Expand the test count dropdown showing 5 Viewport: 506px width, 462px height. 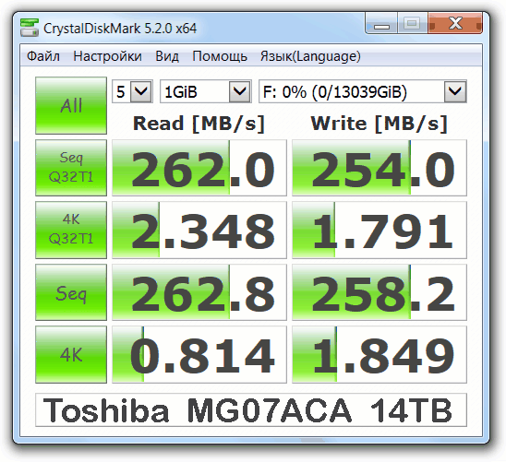pos(132,91)
